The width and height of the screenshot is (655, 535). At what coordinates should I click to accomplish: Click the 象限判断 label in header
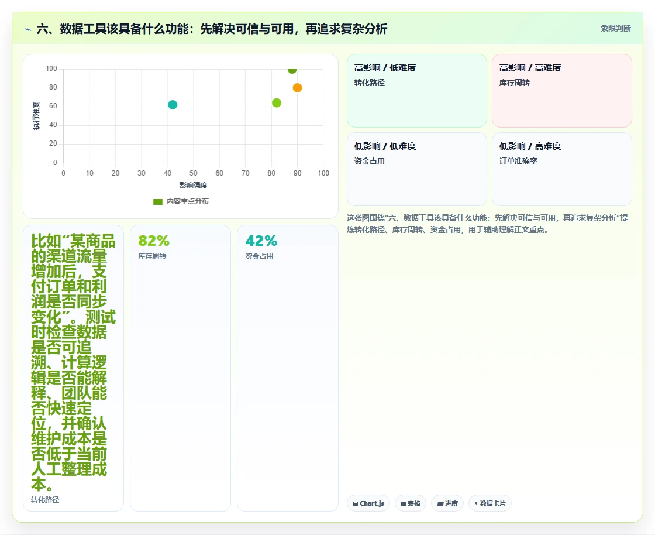click(x=615, y=29)
